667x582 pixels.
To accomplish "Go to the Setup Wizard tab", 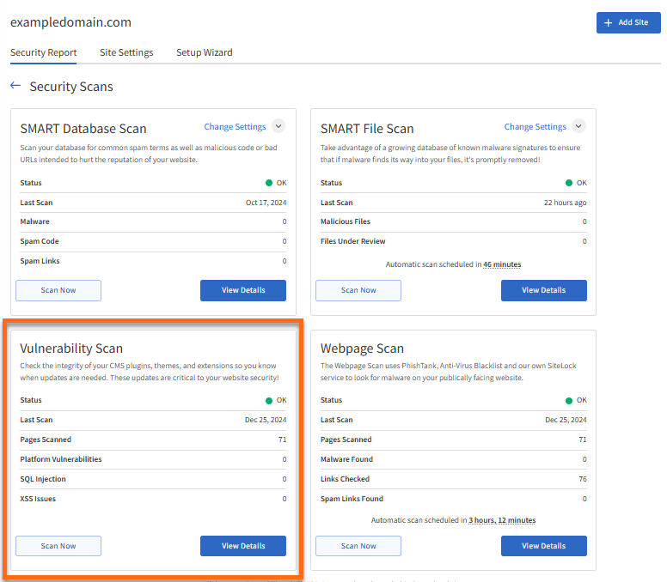I will (x=204, y=52).
